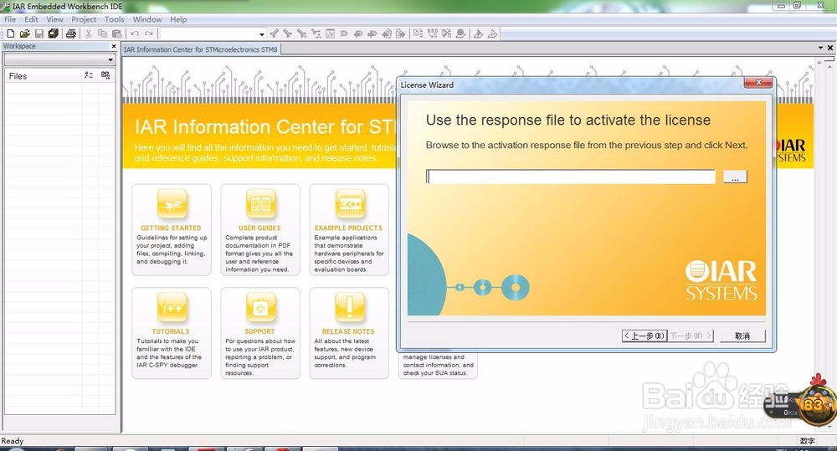Open the Getting Started card
The image size is (837, 451).
(172, 229)
